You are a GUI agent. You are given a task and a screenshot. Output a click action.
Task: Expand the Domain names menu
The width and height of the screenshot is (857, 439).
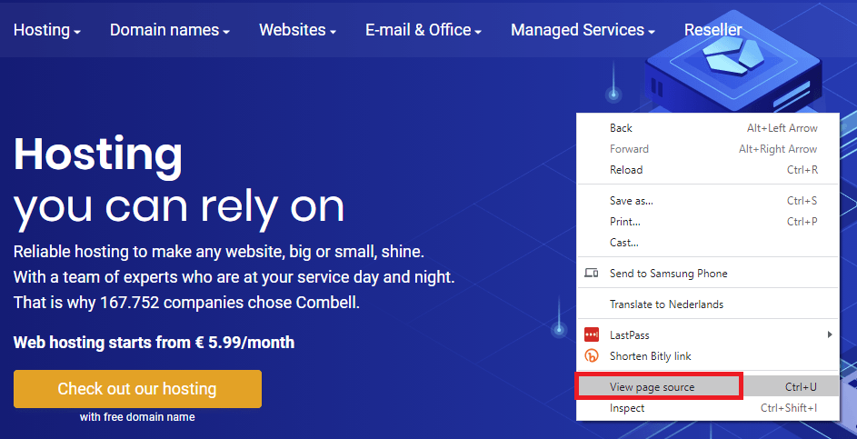coord(169,30)
